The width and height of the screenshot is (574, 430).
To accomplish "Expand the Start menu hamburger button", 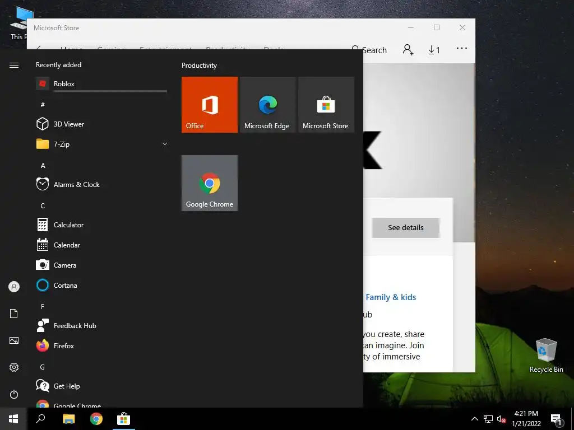I will 14,65.
